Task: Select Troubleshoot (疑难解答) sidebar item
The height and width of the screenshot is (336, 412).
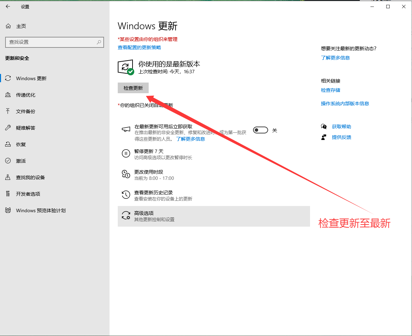Action: click(x=25, y=128)
